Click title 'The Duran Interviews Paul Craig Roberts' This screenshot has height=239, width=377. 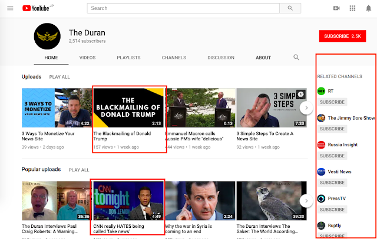click(49, 228)
